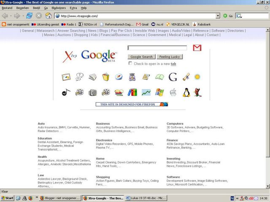Viewport: 270px width, 202px height.
Task: Click the yellow shopping bag icon
Action: point(106,77)
